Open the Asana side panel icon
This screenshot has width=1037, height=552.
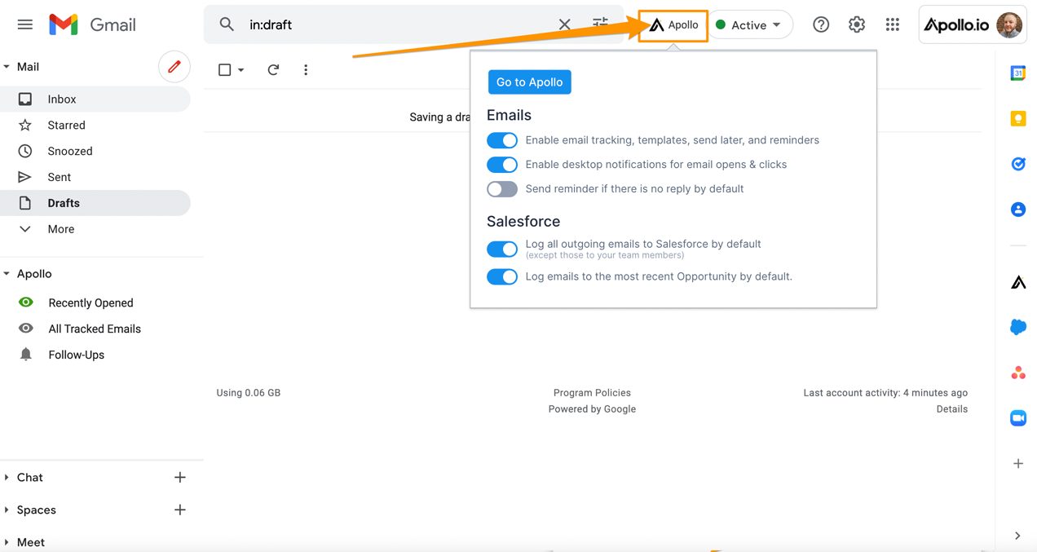1017,373
